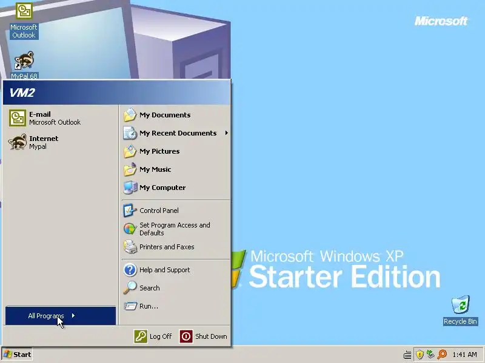This screenshot has width=485, height=363.
Task: Click E-mail Microsoft Outlook label
Action: click(x=55, y=118)
